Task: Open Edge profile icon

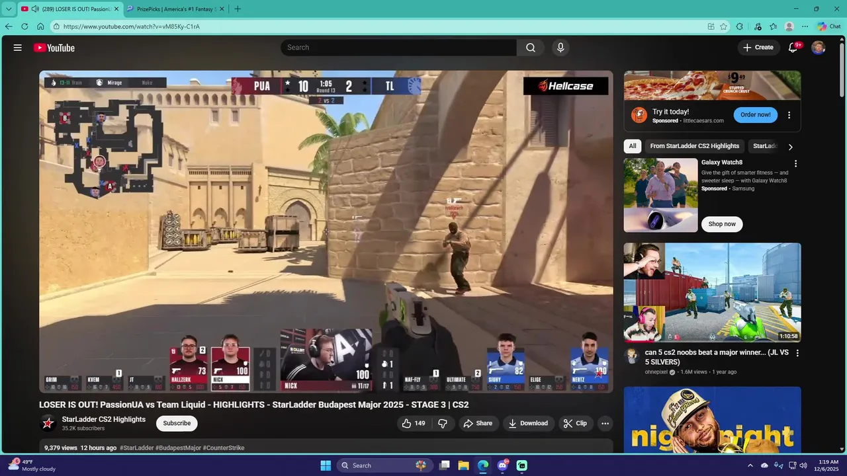Action: pos(789,26)
